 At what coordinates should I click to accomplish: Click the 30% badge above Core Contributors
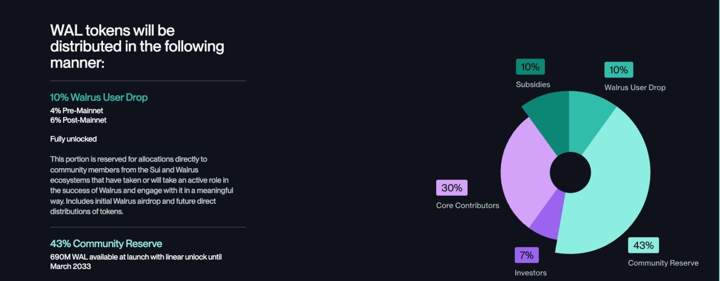(452, 188)
